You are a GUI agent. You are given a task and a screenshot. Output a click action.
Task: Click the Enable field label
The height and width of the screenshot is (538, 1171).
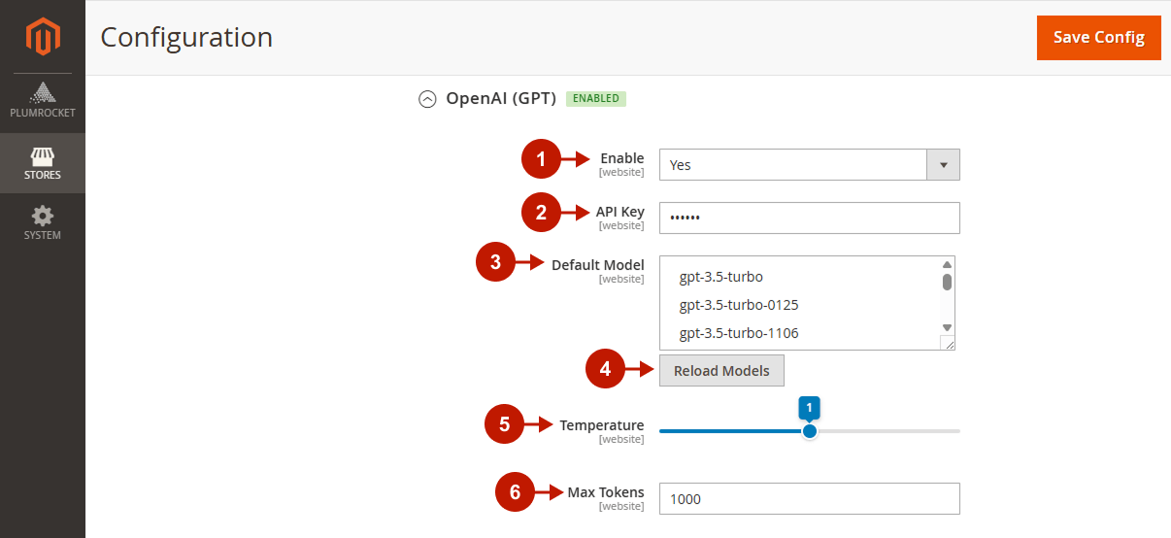[x=621, y=158]
